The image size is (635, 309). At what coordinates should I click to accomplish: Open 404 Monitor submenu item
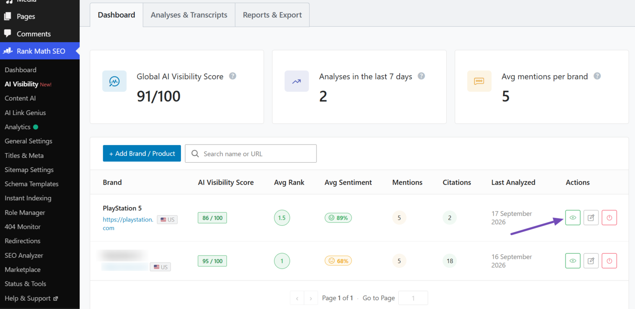coord(23,227)
